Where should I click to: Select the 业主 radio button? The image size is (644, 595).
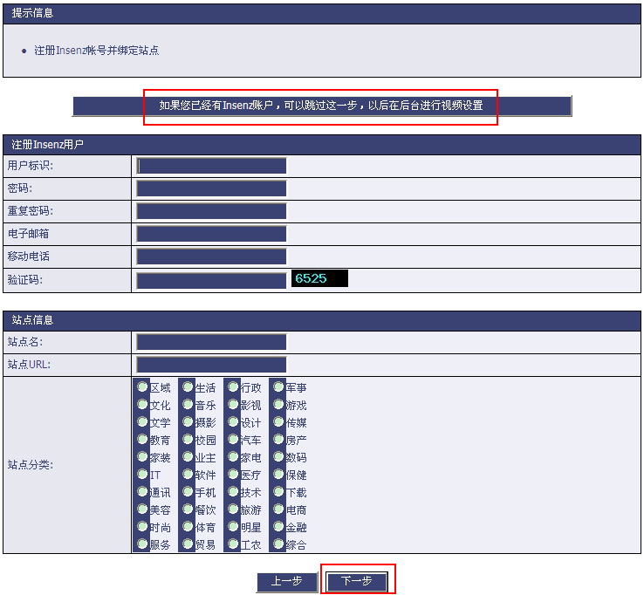188,456
